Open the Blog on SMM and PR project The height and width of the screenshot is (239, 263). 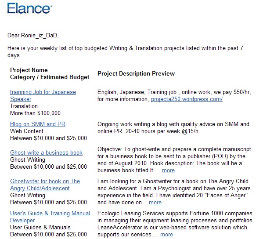[38, 124]
